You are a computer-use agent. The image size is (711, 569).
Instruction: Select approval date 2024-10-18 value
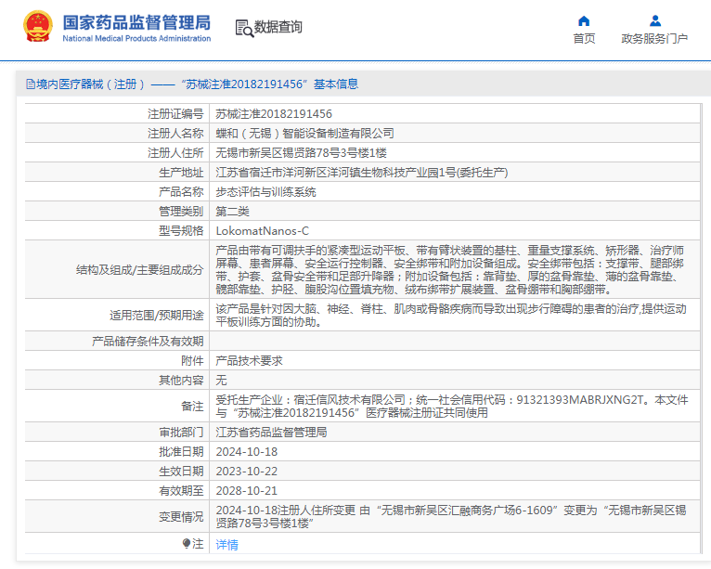pos(247,451)
